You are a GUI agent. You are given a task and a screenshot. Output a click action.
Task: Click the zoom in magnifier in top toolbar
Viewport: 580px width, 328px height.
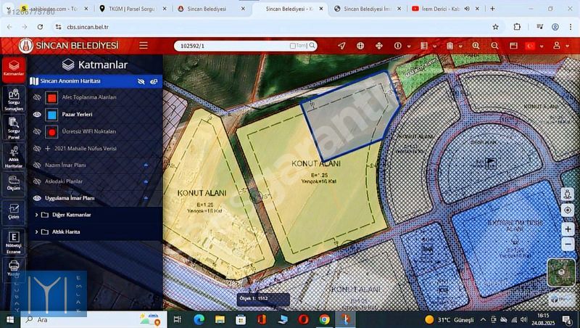coord(476,46)
